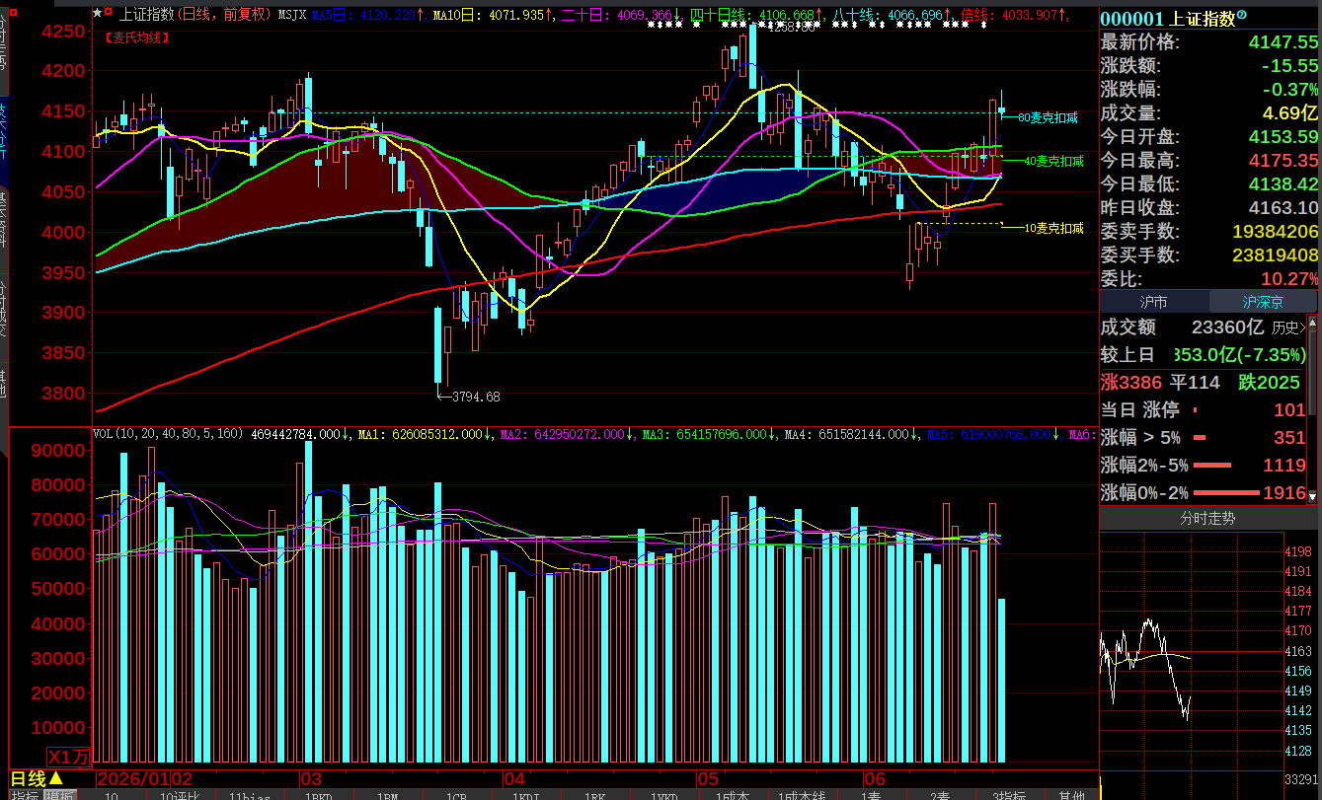Screen dimensions: 1322x800
Task: Click the 今日最高 value 4175.35
Action: tap(1283, 160)
